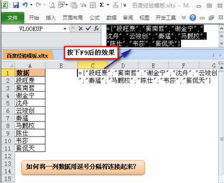Switch to the 视图 ribbon tab

coord(144,17)
